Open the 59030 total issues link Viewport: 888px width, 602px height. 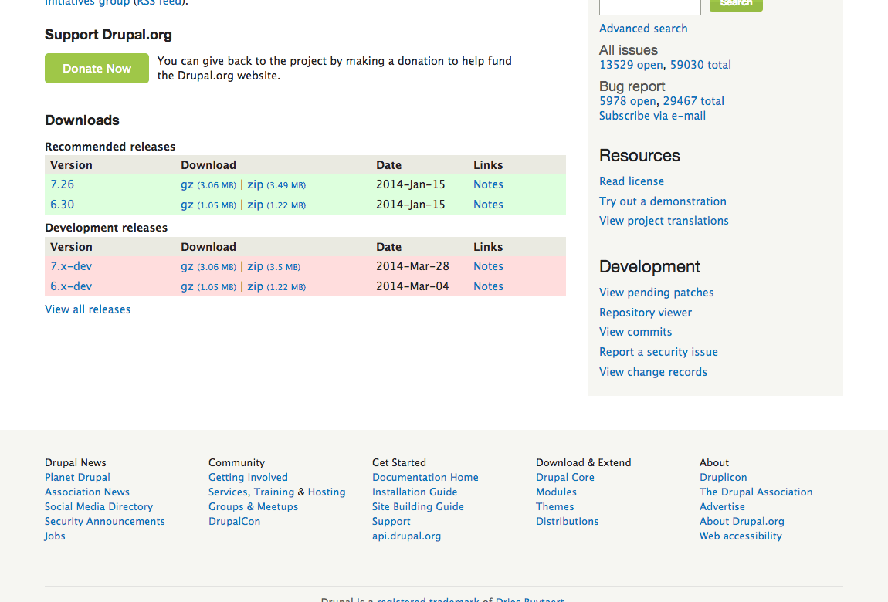click(700, 65)
